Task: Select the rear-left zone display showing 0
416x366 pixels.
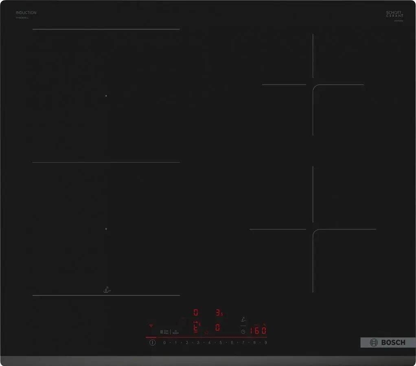Action: tap(195, 312)
